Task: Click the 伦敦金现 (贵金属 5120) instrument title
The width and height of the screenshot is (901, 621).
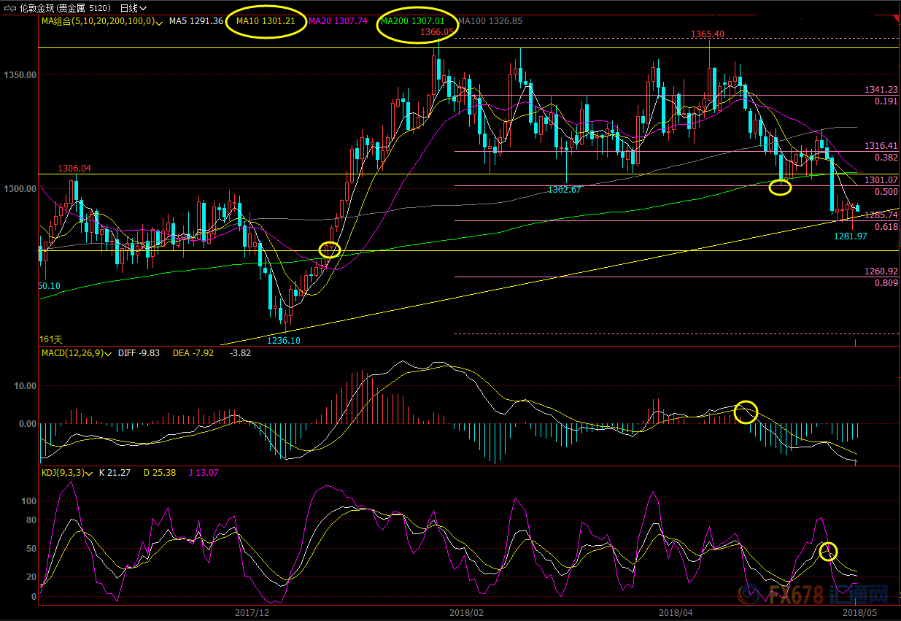Action: tap(66, 8)
